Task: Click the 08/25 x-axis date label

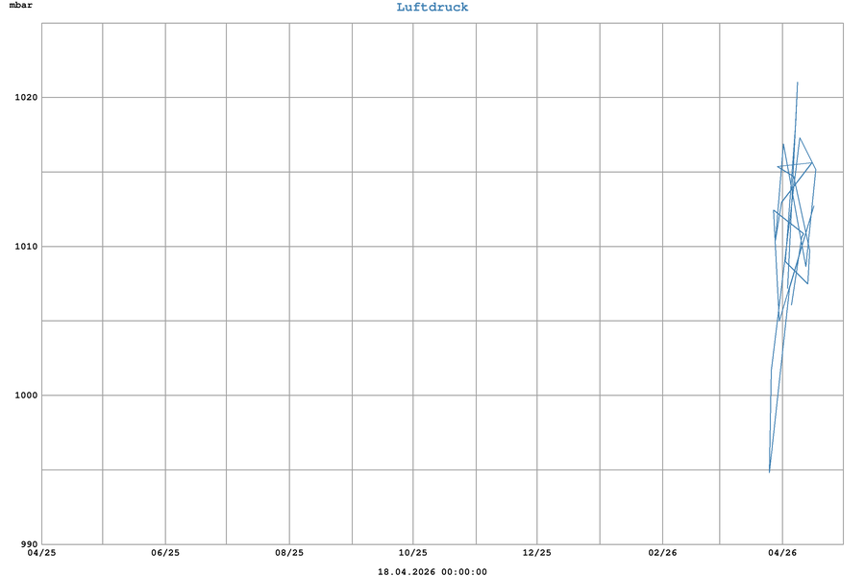Action: point(289,553)
